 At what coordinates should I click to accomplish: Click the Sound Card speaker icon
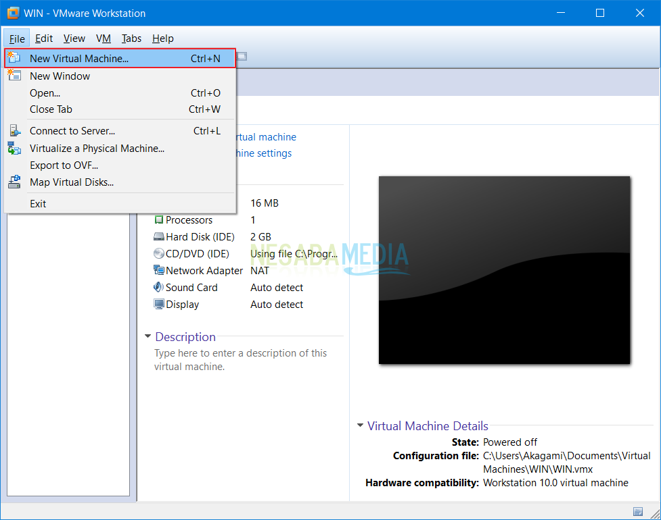click(x=159, y=287)
